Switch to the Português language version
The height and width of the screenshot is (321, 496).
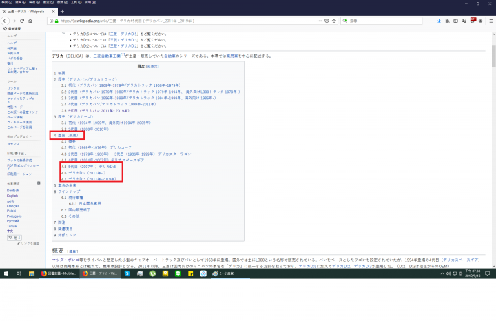click(14, 216)
